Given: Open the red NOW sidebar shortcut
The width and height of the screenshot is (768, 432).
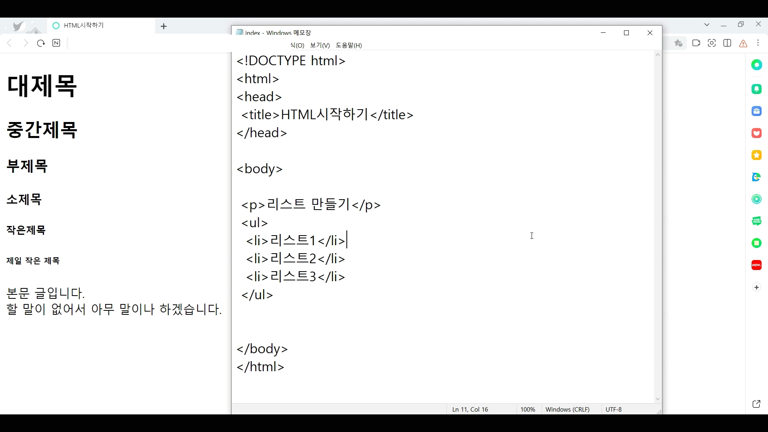Looking at the screenshot, I should point(756,265).
